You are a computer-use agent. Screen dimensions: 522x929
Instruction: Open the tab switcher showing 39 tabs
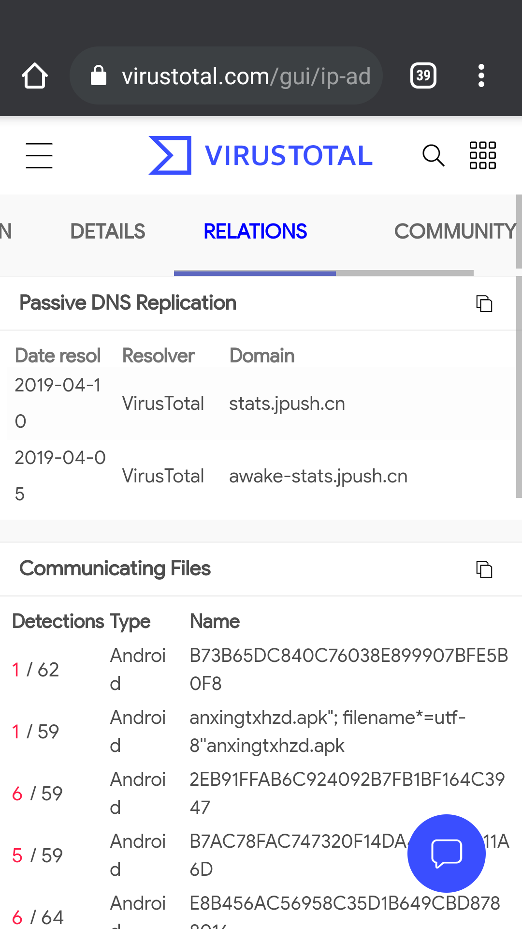coord(423,75)
